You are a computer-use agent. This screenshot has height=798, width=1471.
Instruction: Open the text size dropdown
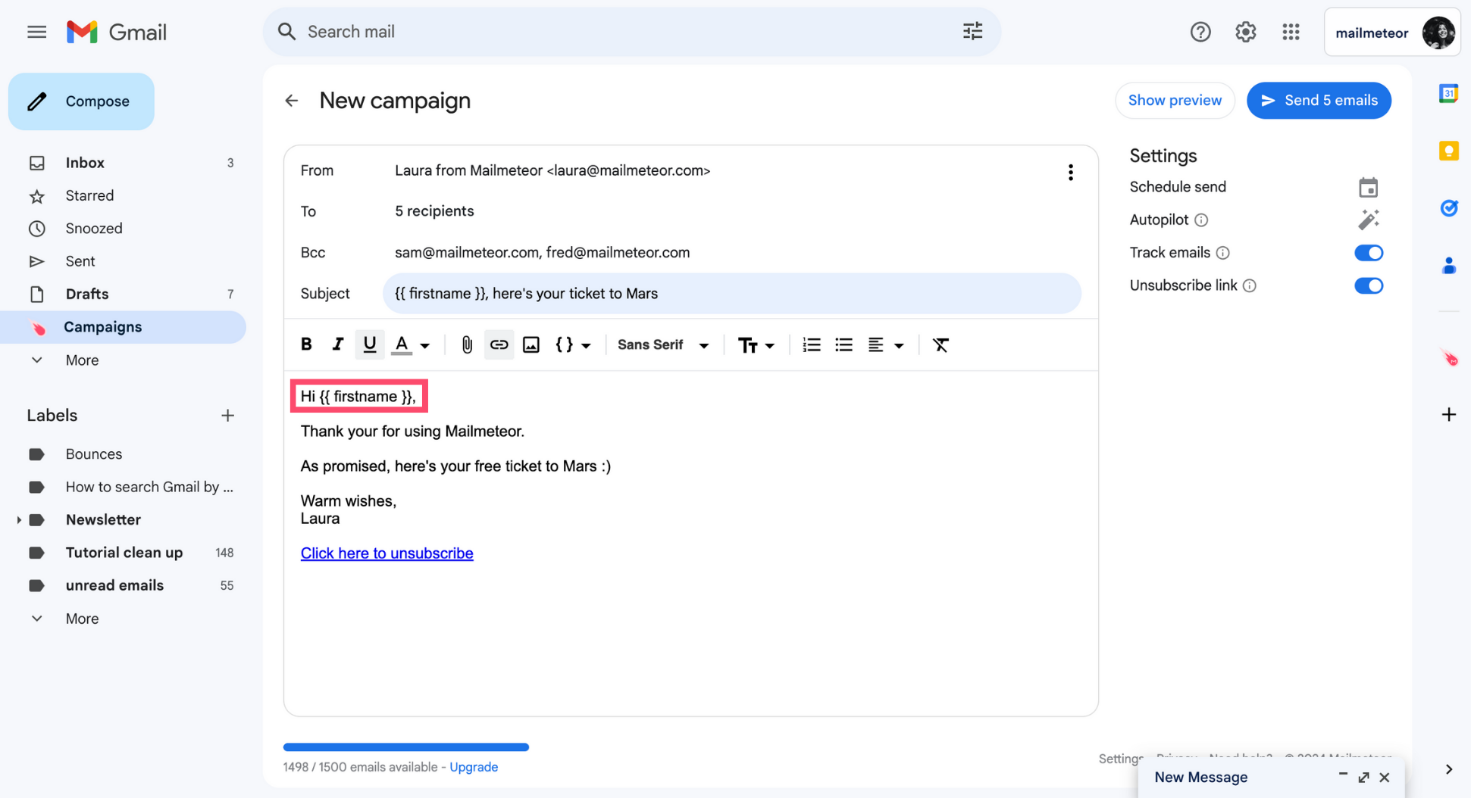[756, 345]
